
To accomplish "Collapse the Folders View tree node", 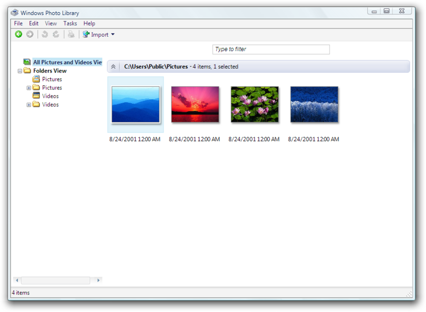I will 20,71.
